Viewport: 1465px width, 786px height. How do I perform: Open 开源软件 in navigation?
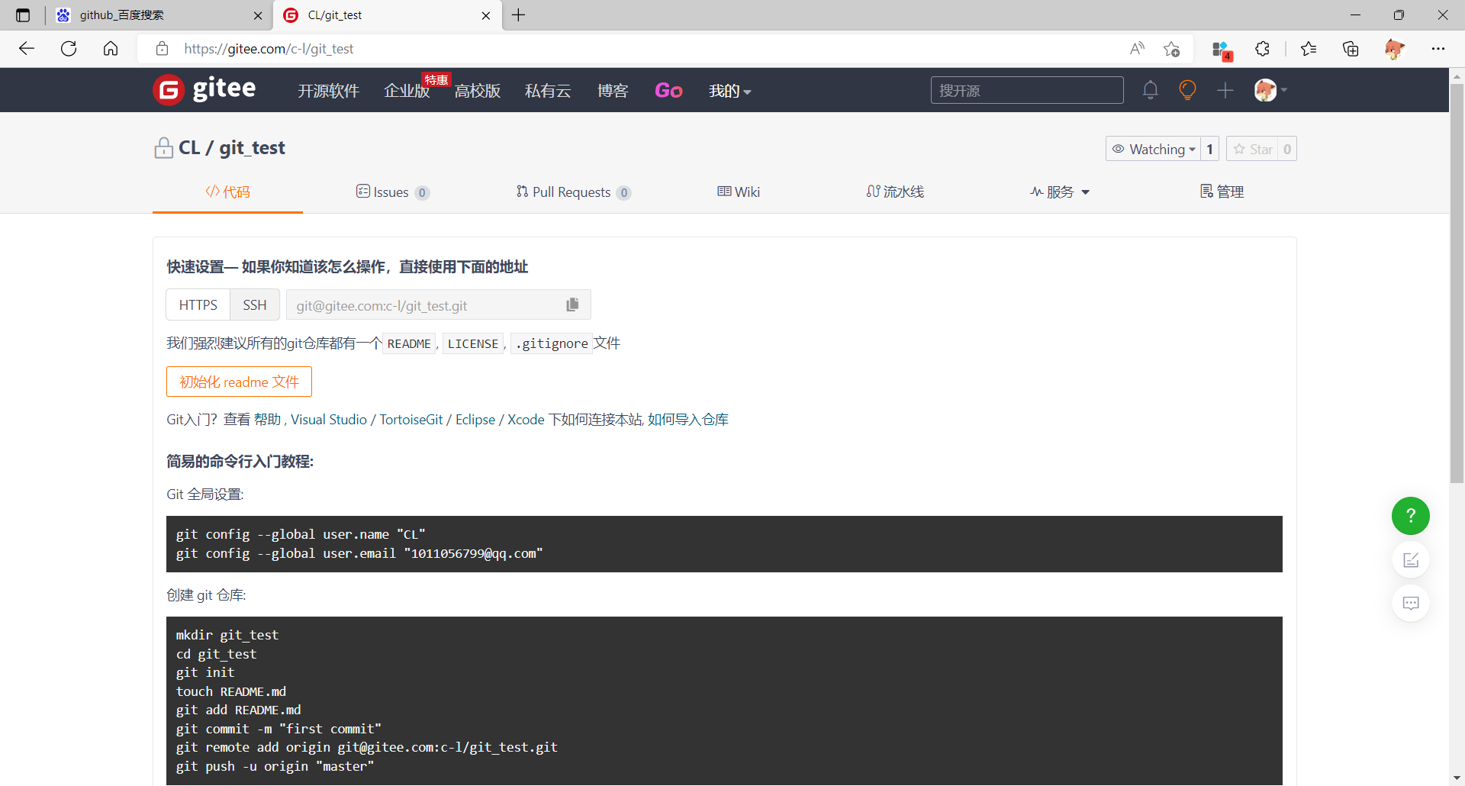click(x=328, y=91)
